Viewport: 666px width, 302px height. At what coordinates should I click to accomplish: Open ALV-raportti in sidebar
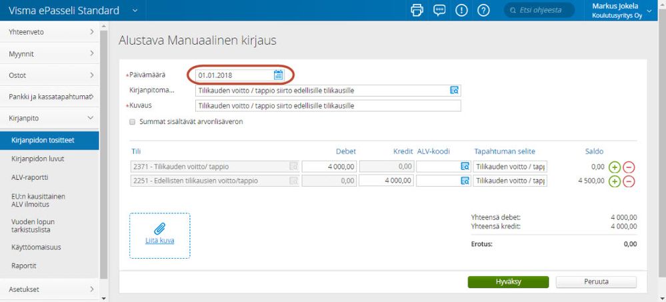point(30,177)
